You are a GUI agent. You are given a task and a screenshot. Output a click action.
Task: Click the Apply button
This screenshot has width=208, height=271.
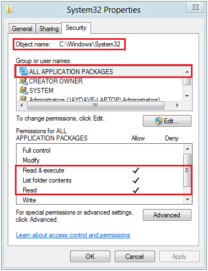(179, 256)
